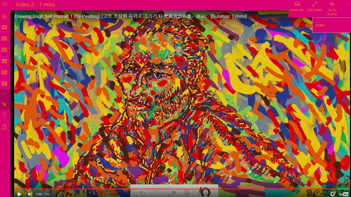Open the top-right ellipsis menu
The width and height of the screenshot is (351, 197).
pyautogui.click(x=347, y=4)
